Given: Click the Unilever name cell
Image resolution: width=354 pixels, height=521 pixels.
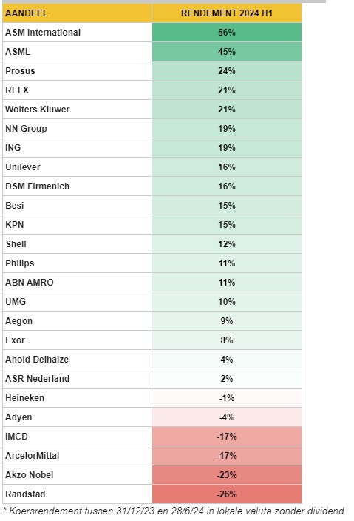Looking at the screenshot, I should pos(77,167).
